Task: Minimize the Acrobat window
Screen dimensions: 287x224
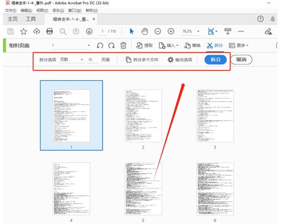Action: tap(269, 3)
